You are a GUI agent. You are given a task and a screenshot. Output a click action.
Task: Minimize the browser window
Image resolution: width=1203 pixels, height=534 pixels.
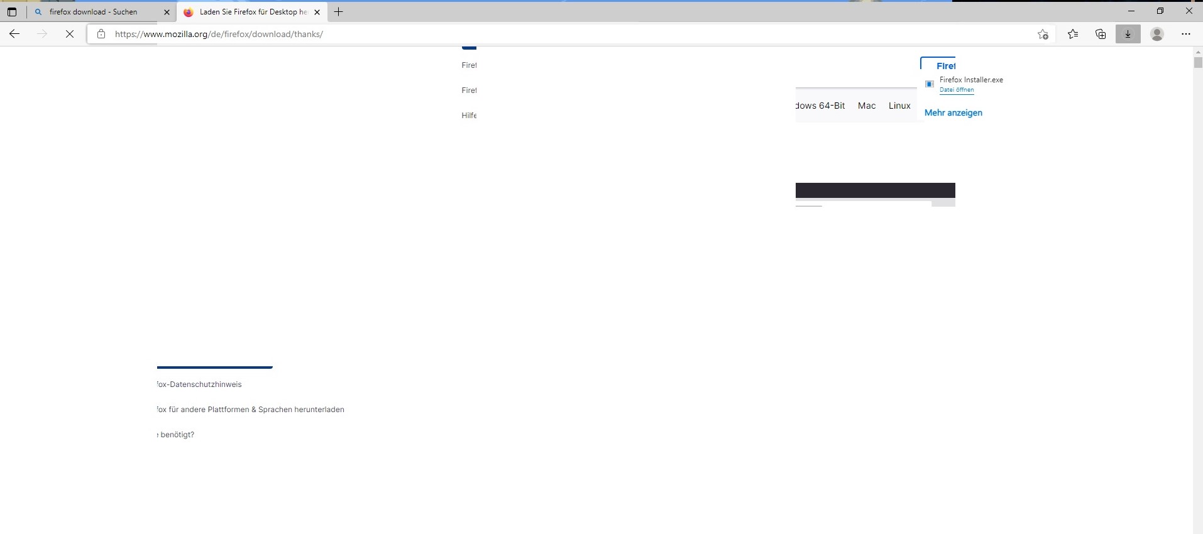click(x=1131, y=11)
